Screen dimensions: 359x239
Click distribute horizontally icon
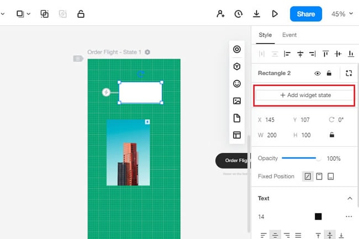[x=262, y=54]
